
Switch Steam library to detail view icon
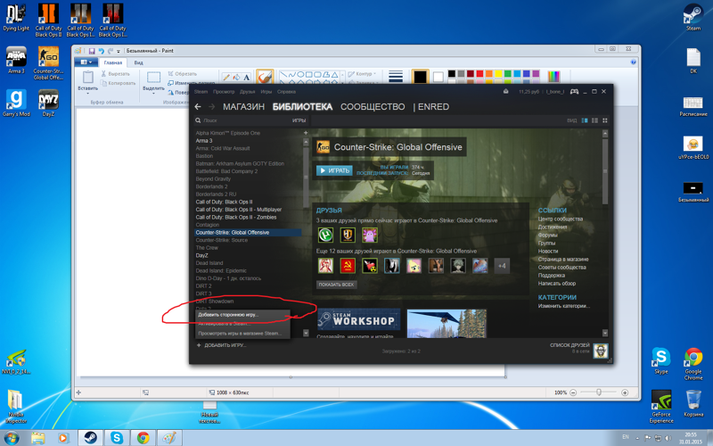585,120
